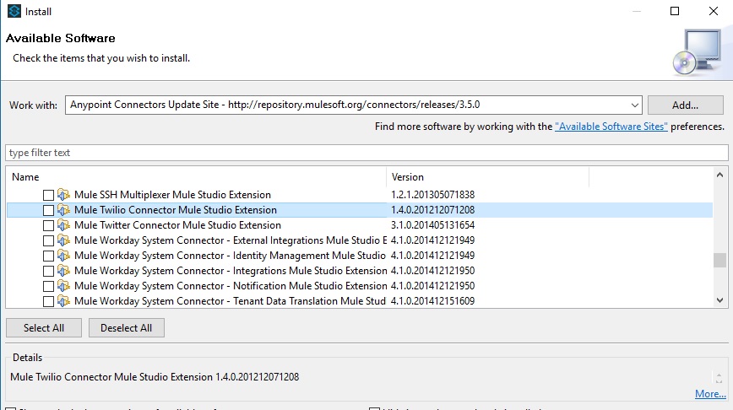Tick Workday Integrations Mule Studio Extension checkbox
Viewport: 733px width, 410px height.
[48, 271]
